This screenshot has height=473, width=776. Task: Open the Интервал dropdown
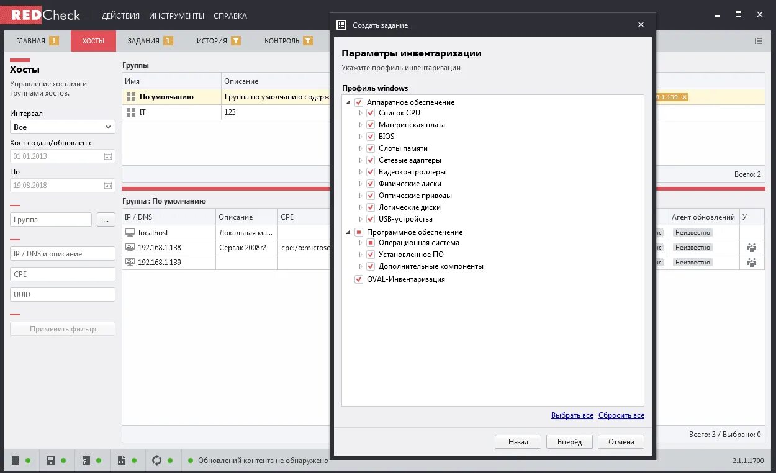(x=63, y=127)
